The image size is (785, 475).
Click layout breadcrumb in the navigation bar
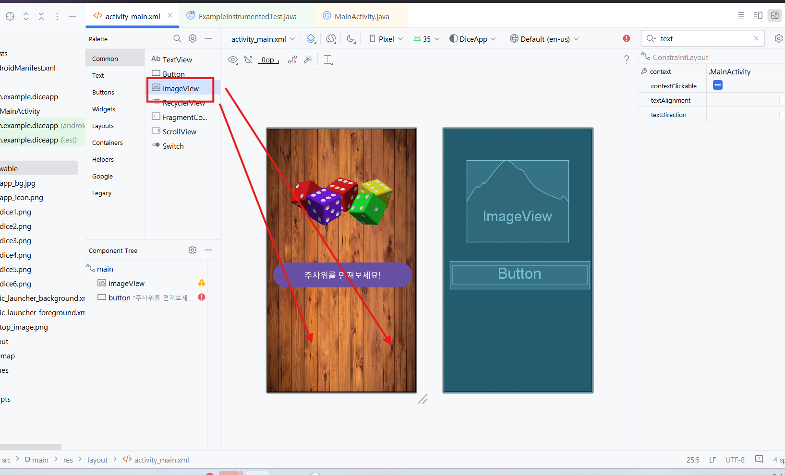[x=97, y=460]
